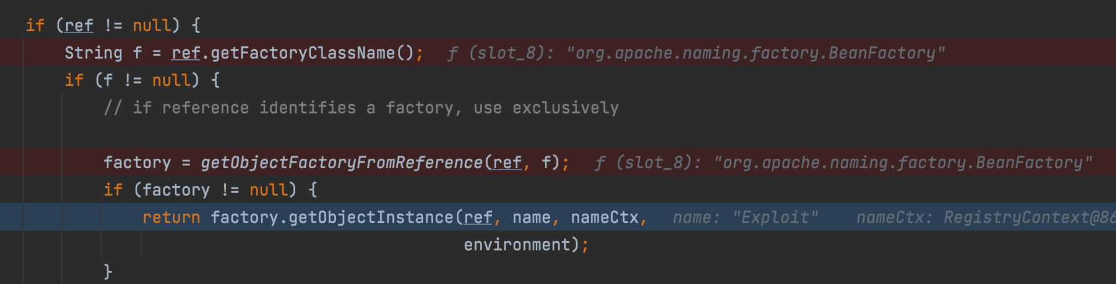
Task: Click the nameCtx argument in getObjectInstance call
Action: point(604,217)
